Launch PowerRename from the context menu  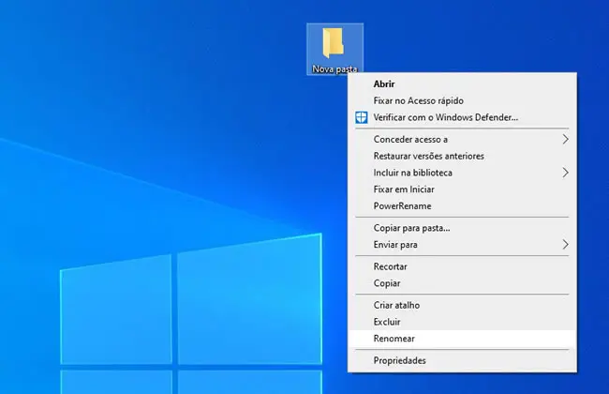(402, 206)
